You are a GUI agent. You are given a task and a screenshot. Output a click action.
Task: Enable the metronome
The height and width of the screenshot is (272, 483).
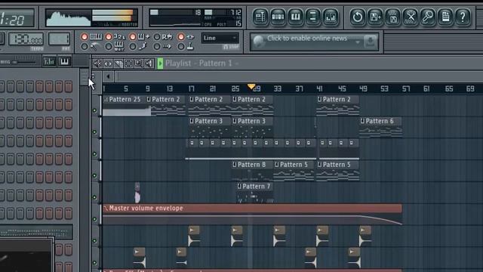click(91, 47)
